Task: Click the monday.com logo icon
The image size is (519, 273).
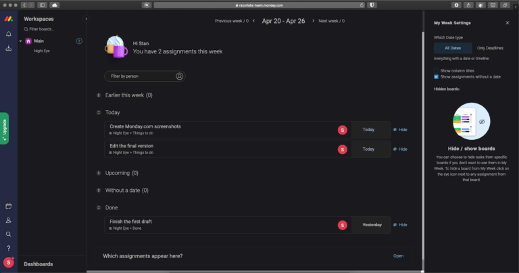Action: point(8,19)
